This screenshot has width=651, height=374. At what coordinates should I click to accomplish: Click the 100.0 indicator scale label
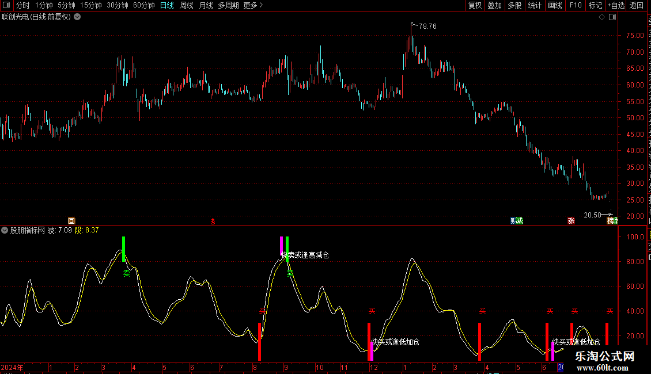click(x=635, y=237)
